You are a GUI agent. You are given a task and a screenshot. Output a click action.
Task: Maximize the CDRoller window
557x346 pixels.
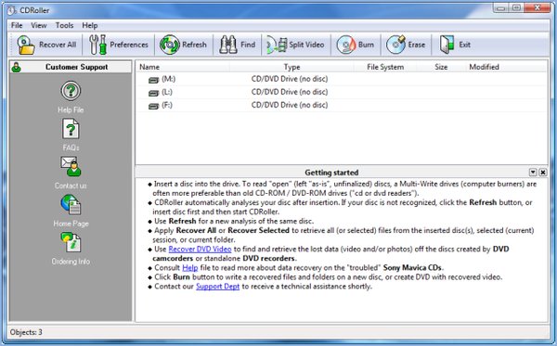pos(516,7)
